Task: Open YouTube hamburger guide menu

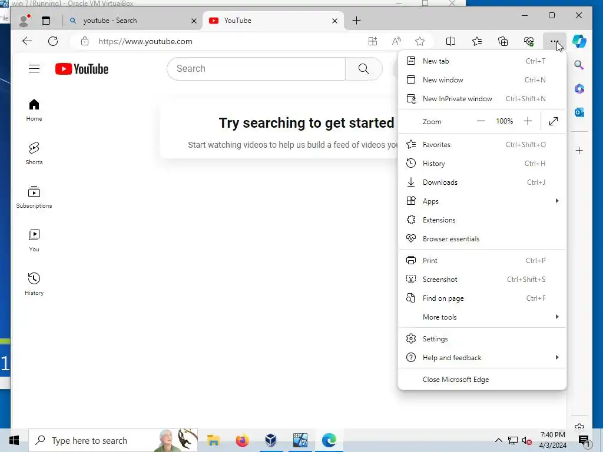Action: click(x=34, y=69)
